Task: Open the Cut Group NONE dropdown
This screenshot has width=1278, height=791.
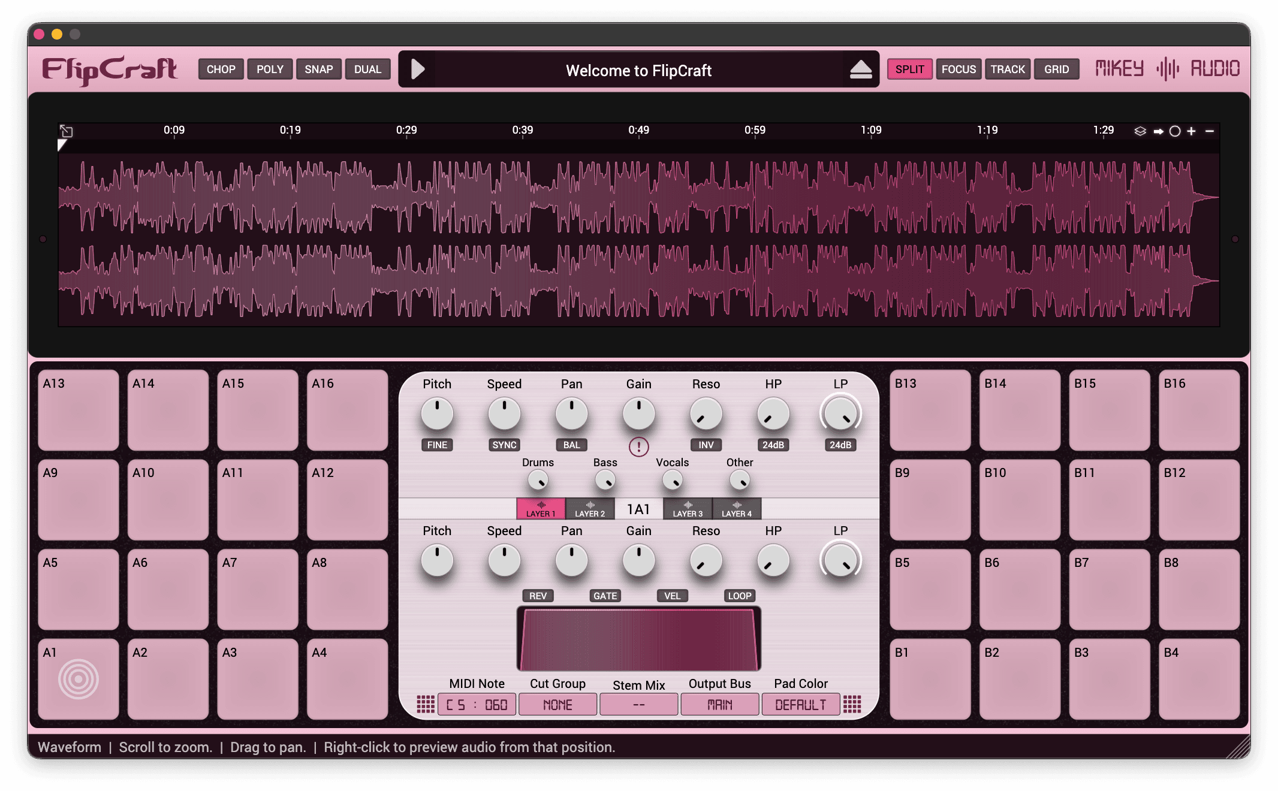Action: pyautogui.click(x=557, y=705)
